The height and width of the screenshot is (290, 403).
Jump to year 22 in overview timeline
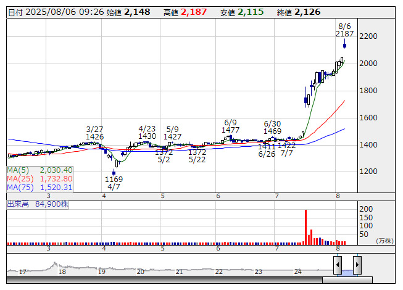(x=219, y=271)
